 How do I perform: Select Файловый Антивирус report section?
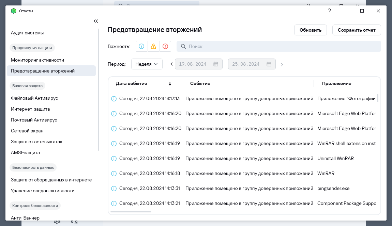click(34, 98)
